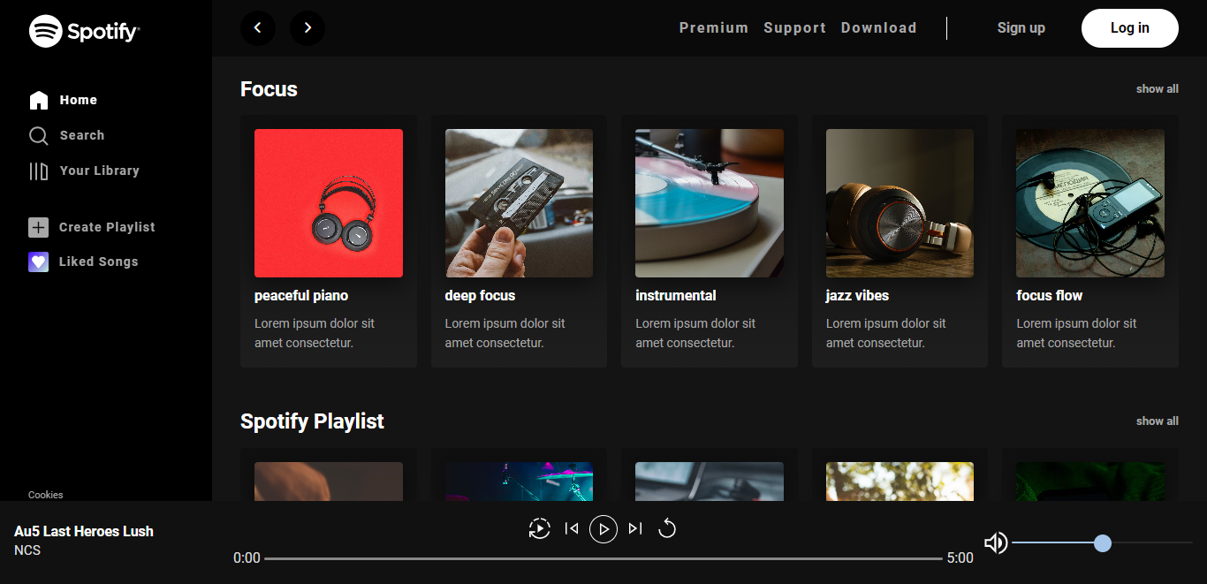This screenshot has height=584, width=1207.
Task: Click the Home house icon
Action: coord(39,100)
